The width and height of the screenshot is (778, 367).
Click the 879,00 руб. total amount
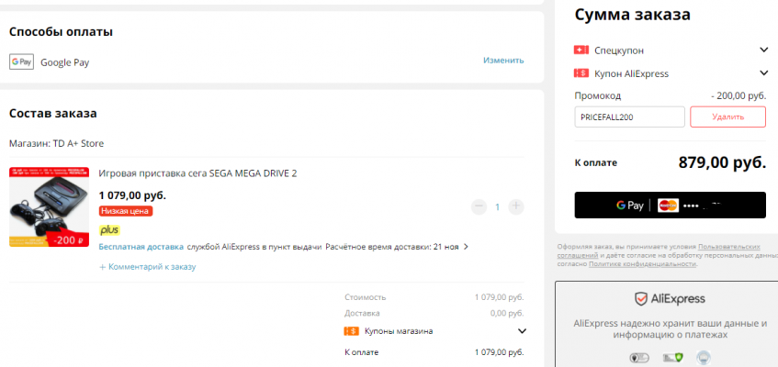point(722,162)
